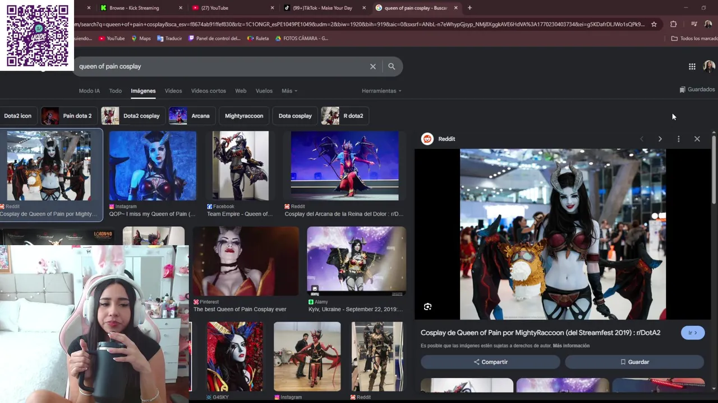The width and height of the screenshot is (718, 403).
Task: Select the Pain dota 2 filter chip
Action: (x=68, y=116)
